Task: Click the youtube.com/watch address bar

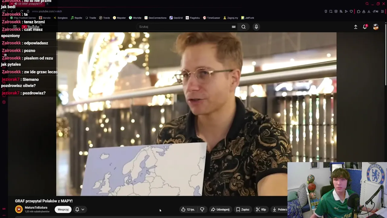Action: click(47, 11)
